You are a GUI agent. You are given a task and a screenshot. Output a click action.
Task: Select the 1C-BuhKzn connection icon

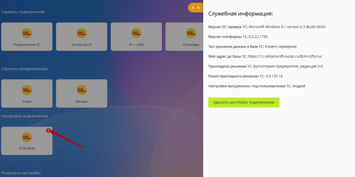click(x=27, y=137)
